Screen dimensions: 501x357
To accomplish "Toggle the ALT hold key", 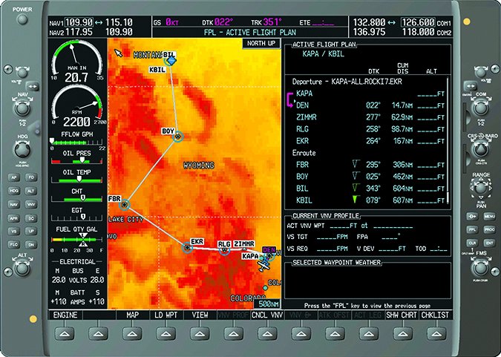I will [x=31, y=191].
